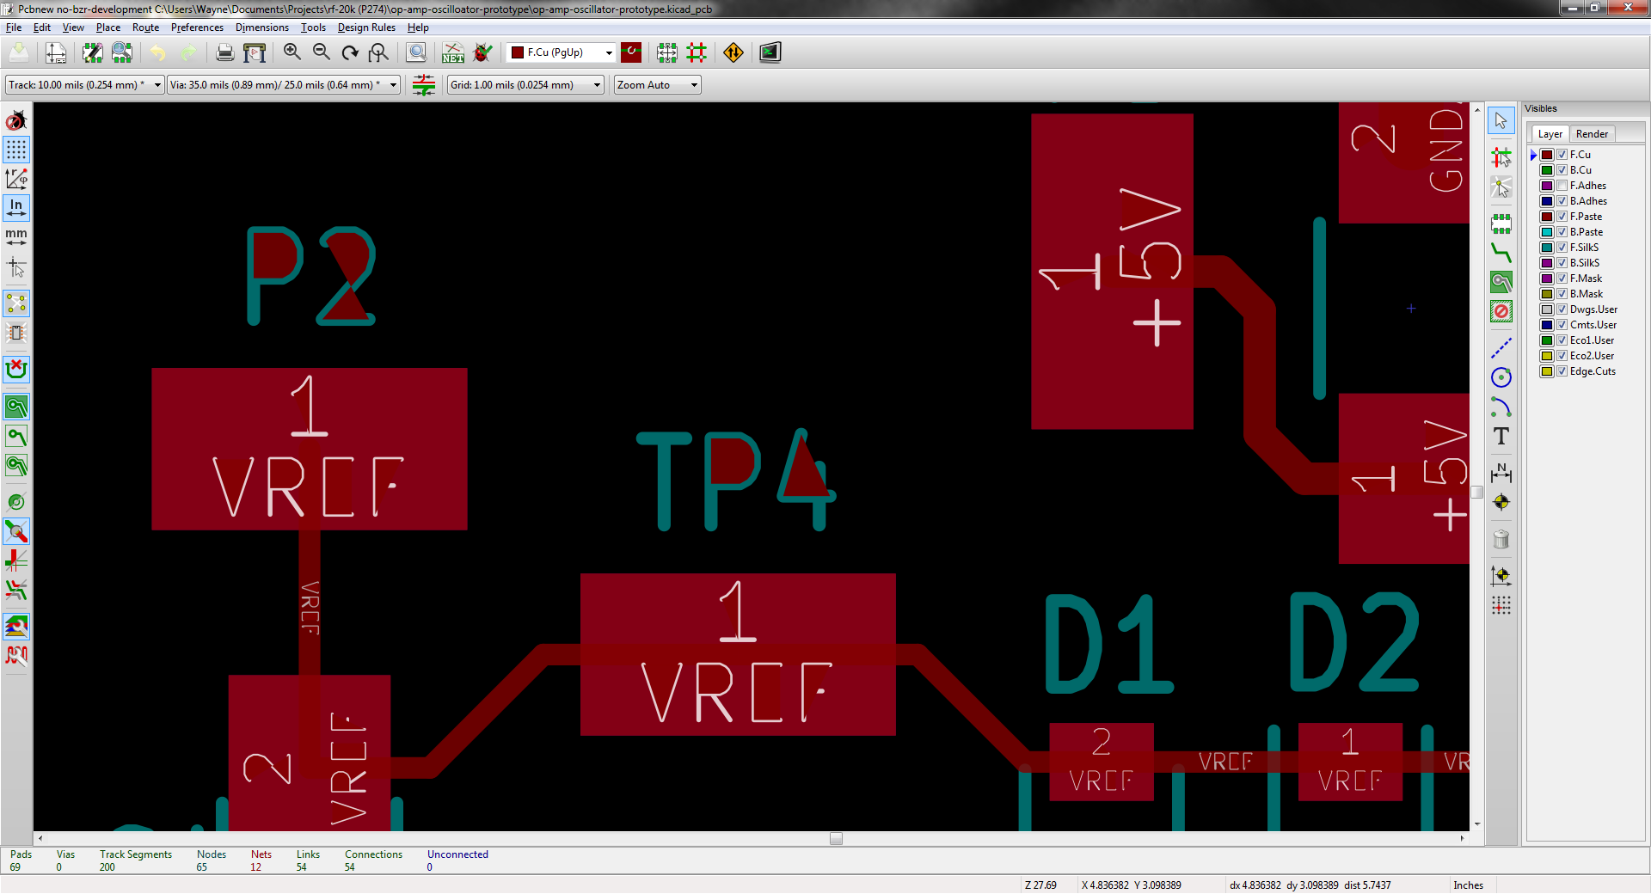Uncheck the B.Cu layer checkbox
Screen dimensions: 1651x894
click(x=1562, y=170)
